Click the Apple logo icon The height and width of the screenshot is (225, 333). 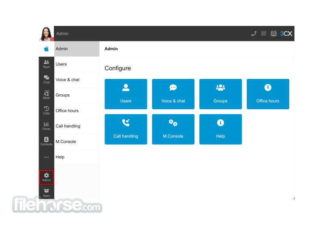(x=46, y=49)
